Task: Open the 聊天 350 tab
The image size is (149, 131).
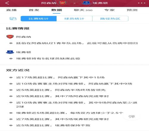Action: pos(83,10)
